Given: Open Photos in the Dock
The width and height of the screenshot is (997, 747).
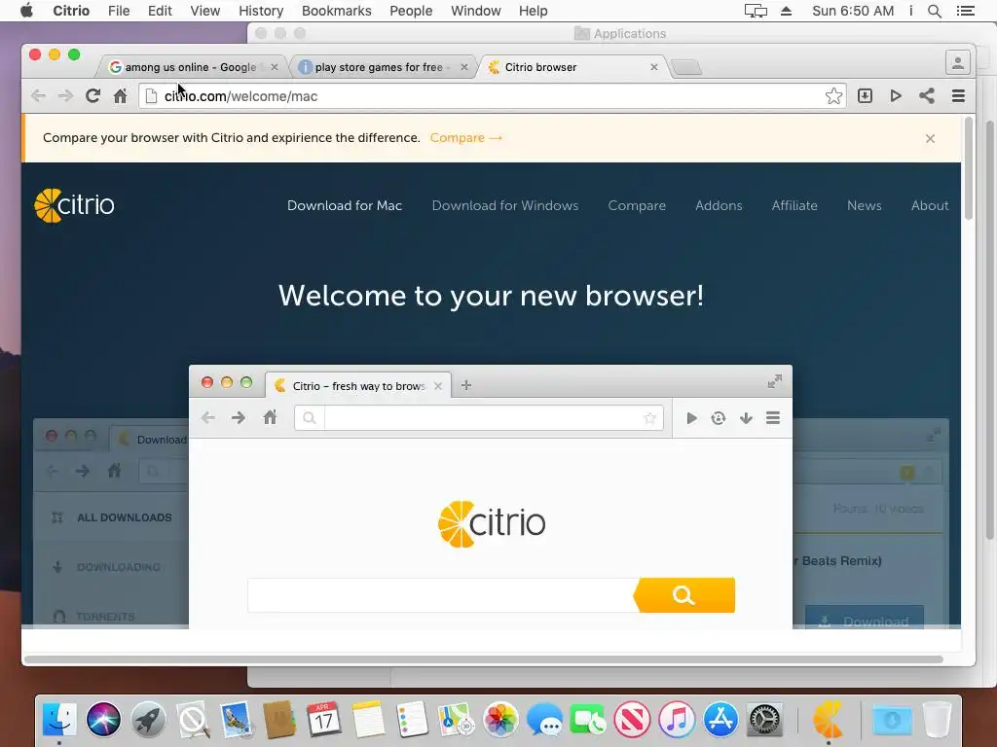Looking at the screenshot, I should tap(500, 720).
